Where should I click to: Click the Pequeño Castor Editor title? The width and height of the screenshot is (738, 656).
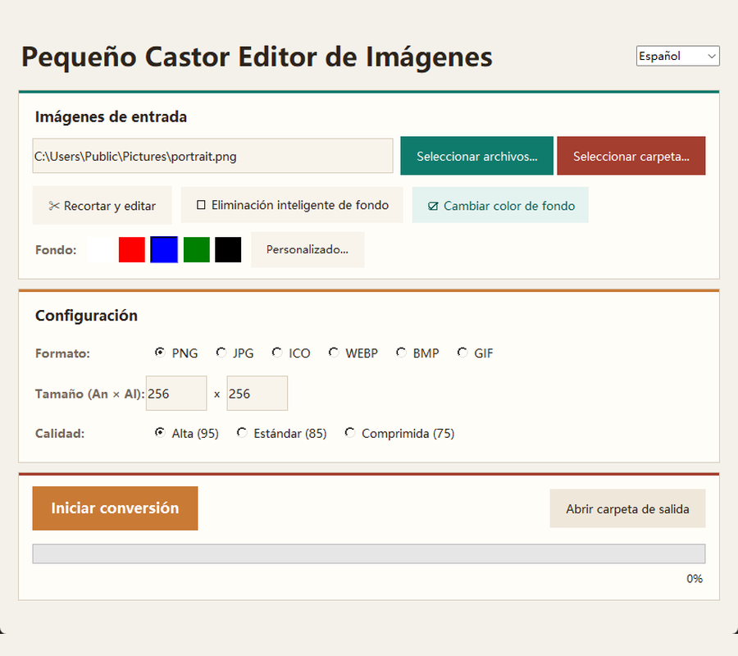[257, 57]
